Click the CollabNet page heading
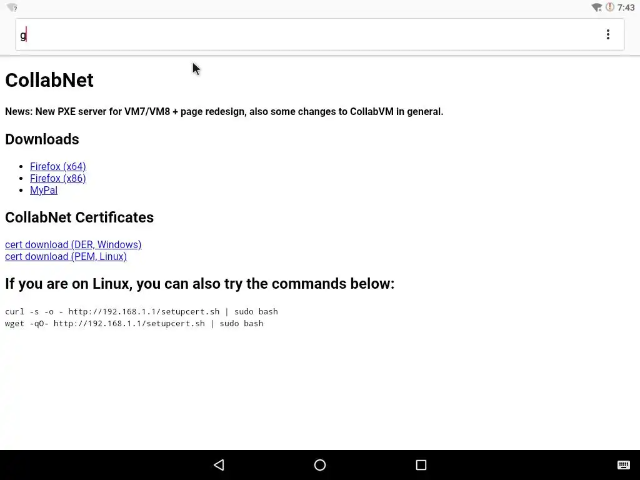This screenshot has height=480, width=640. (49, 80)
